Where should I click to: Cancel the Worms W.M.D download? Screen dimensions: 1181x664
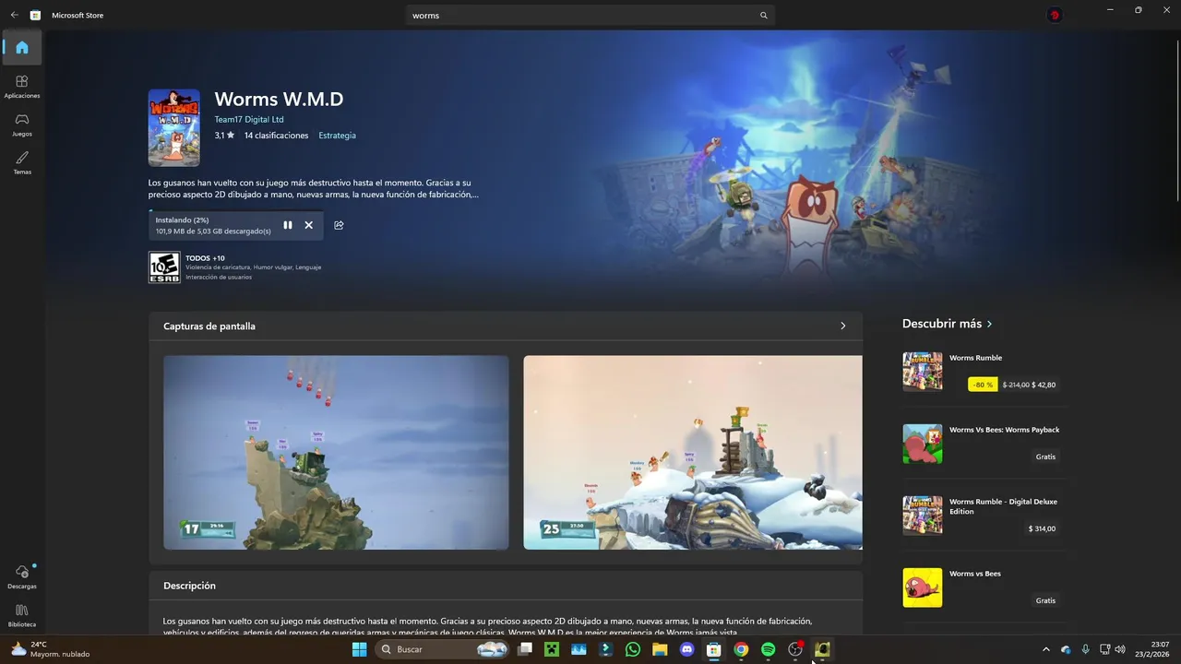[309, 225]
